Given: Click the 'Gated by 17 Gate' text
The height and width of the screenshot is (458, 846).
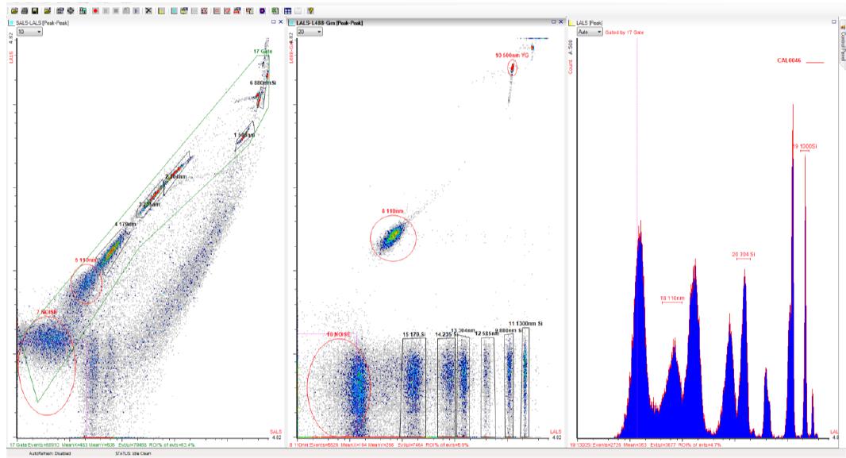Looking at the screenshot, I should click(x=625, y=33).
